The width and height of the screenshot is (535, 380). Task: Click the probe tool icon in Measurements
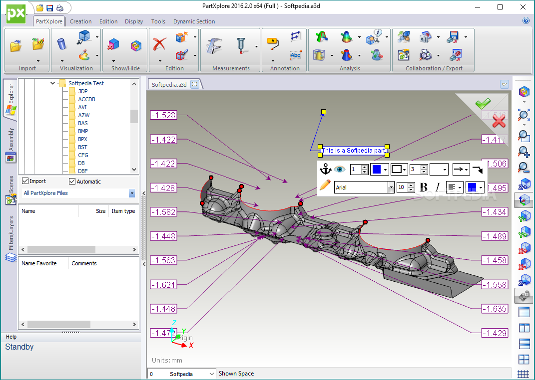click(x=242, y=45)
